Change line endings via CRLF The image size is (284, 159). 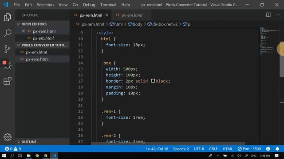tap(213, 149)
